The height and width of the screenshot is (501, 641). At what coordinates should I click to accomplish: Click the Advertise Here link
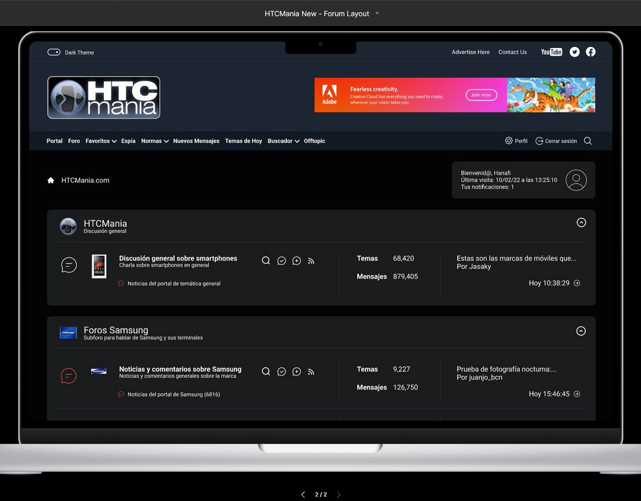470,52
